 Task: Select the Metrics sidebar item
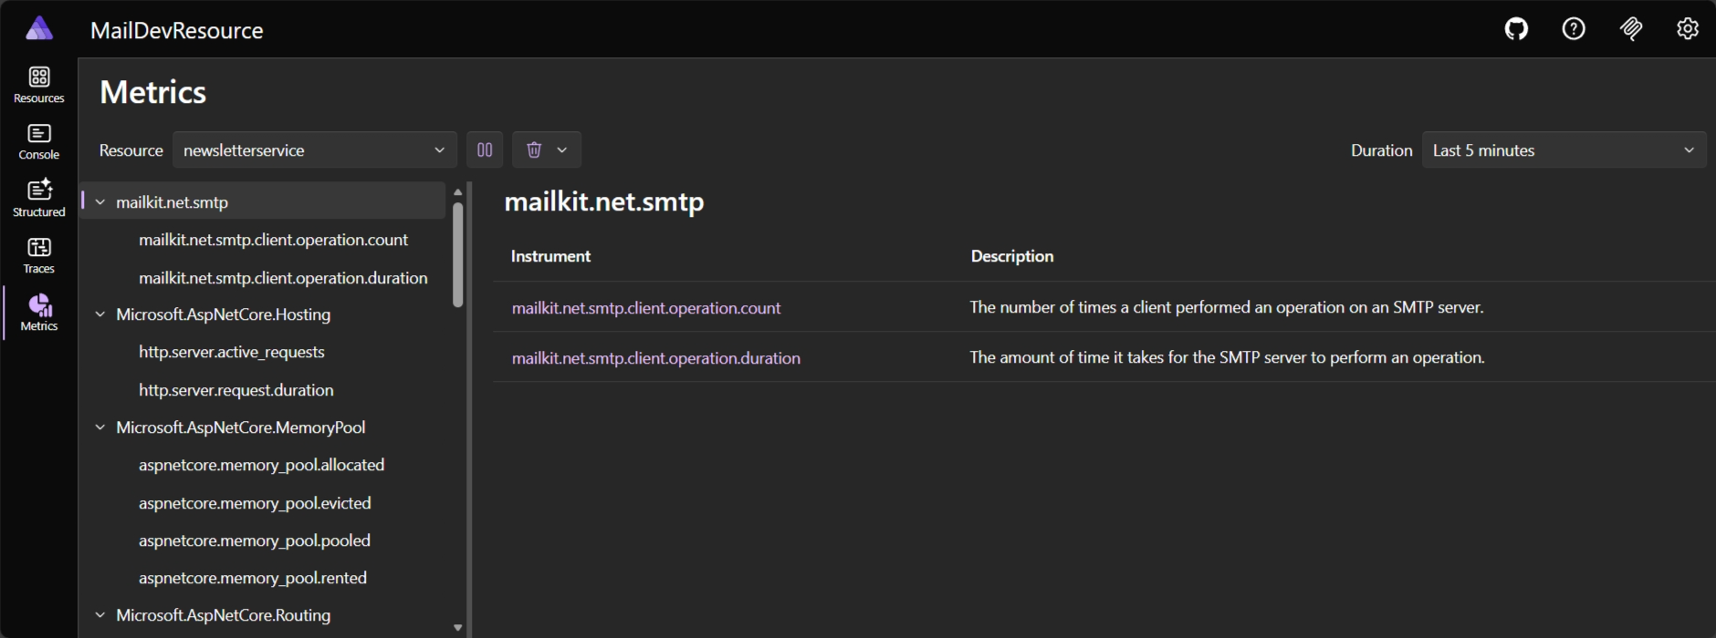coord(39,313)
